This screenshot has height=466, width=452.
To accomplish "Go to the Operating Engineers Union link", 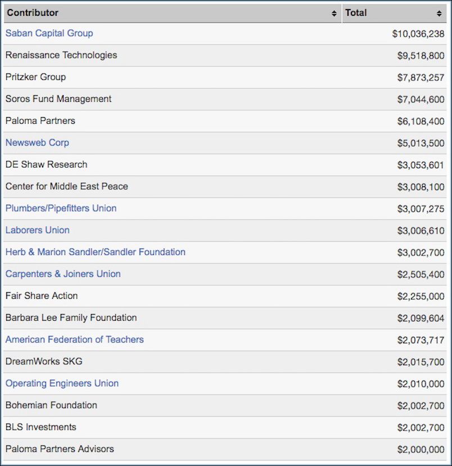I will coord(62,383).
